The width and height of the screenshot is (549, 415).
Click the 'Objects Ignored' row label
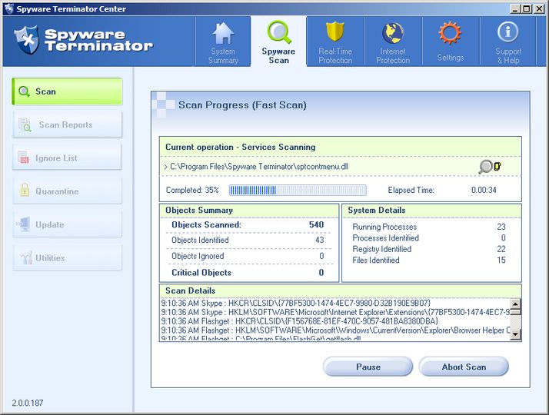pos(198,256)
